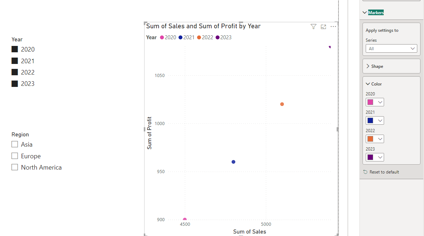Activate Focus mode icon on chart
The image size is (424, 236).
click(x=323, y=27)
